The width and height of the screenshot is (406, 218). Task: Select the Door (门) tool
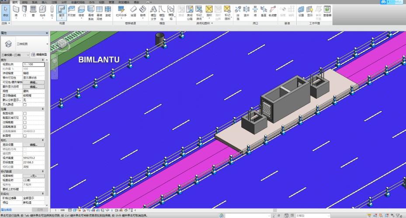pos(24,11)
